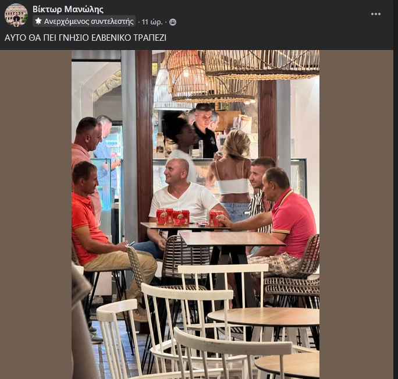Click the brown margin left of photo

point(36,214)
